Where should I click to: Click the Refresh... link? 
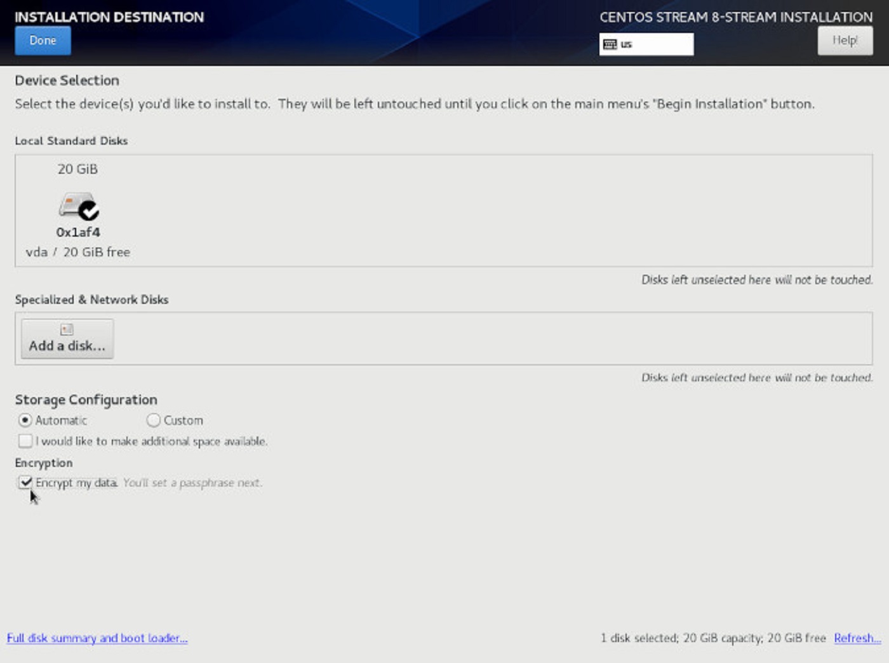857,638
